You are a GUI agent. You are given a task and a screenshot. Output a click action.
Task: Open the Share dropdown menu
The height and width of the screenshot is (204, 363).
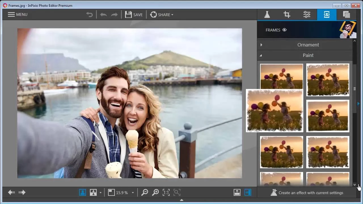coord(162,15)
